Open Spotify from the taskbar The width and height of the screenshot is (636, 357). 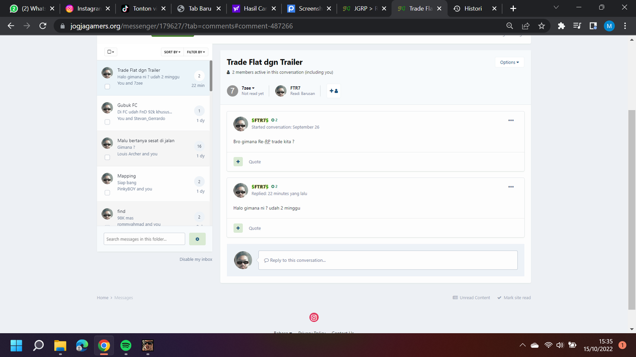pos(126,345)
